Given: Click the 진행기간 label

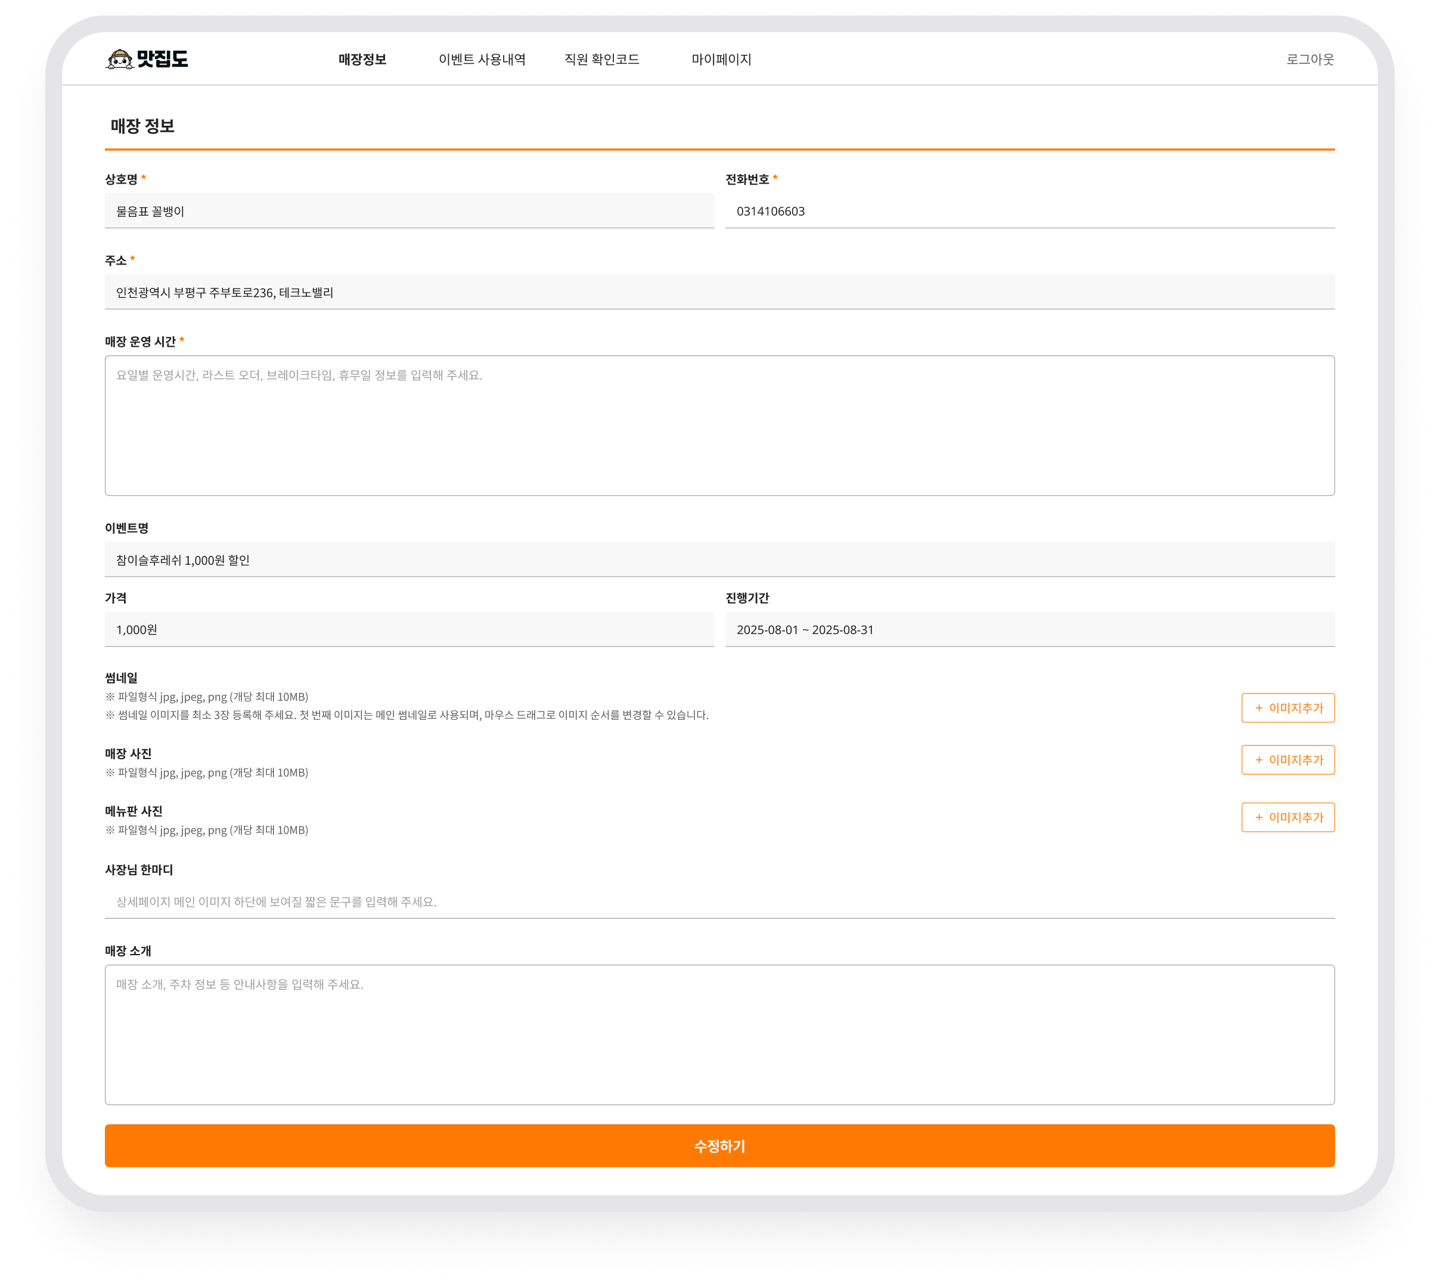Looking at the screenshot, I should point(747,598).
